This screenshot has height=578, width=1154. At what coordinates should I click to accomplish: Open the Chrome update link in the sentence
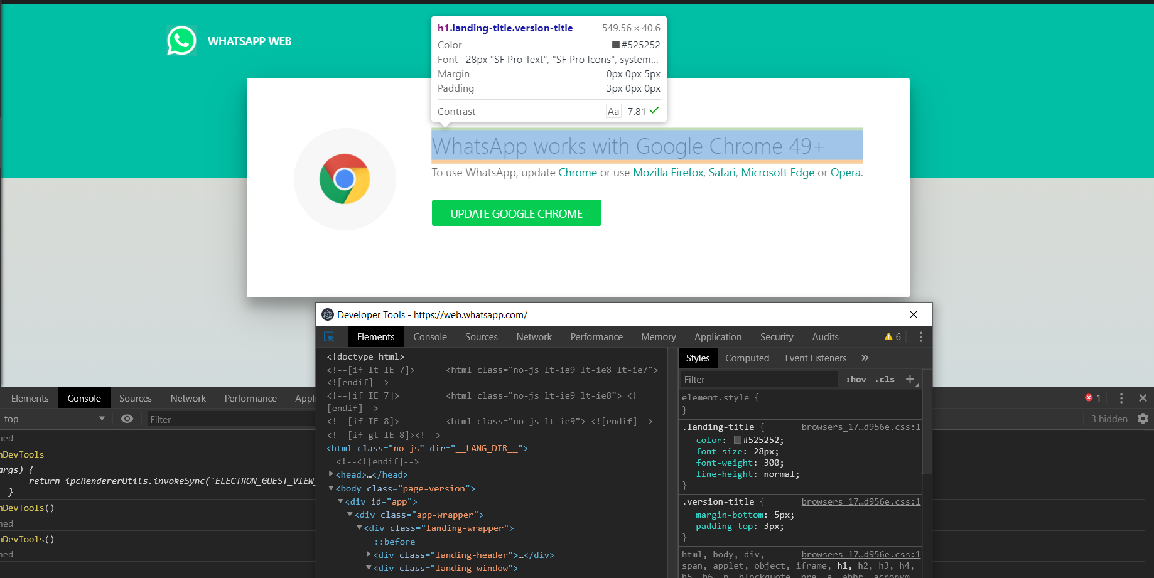pos(578,173)
